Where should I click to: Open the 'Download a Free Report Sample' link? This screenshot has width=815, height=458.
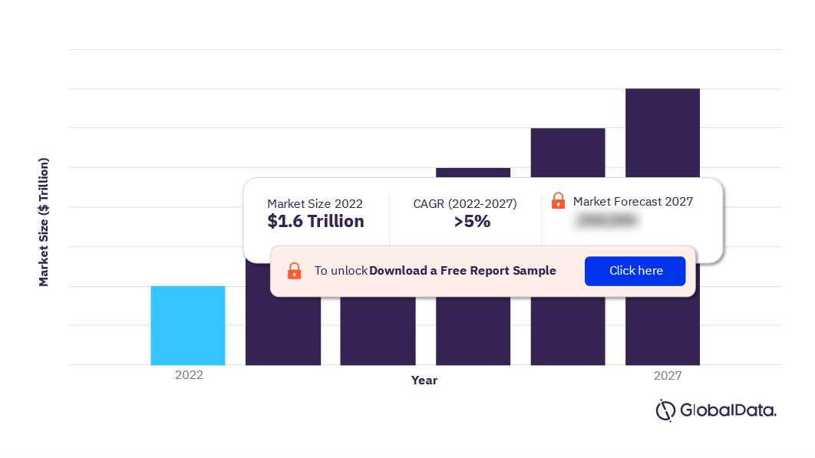[x=462, y=271]
